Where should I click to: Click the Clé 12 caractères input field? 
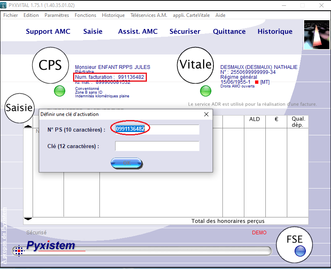tap(157, 146)
